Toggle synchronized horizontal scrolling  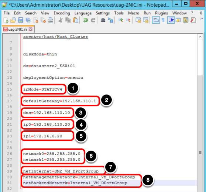146,20
